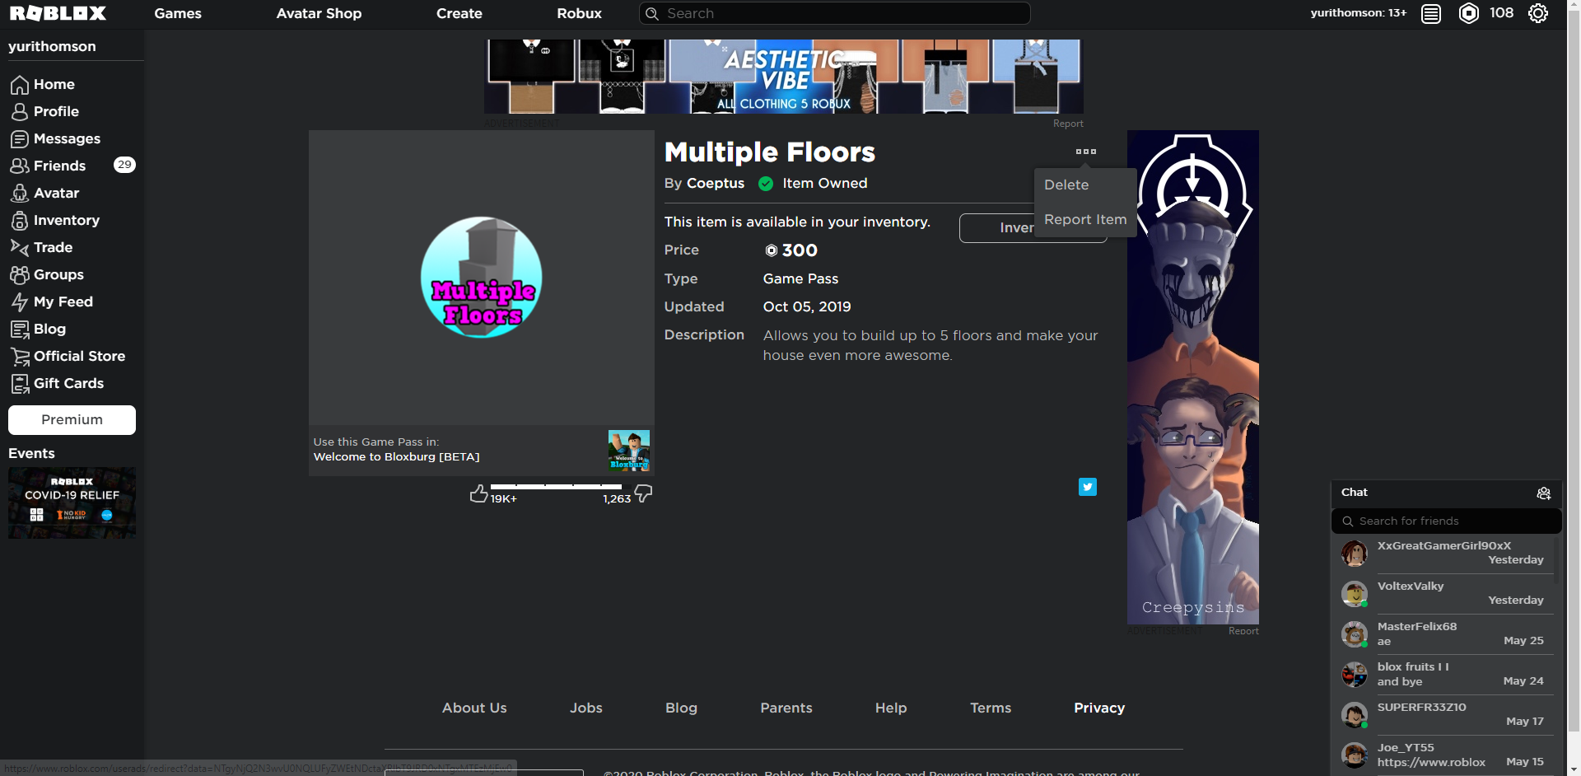
Task: Click the Premium button
Action: point(72,420)
